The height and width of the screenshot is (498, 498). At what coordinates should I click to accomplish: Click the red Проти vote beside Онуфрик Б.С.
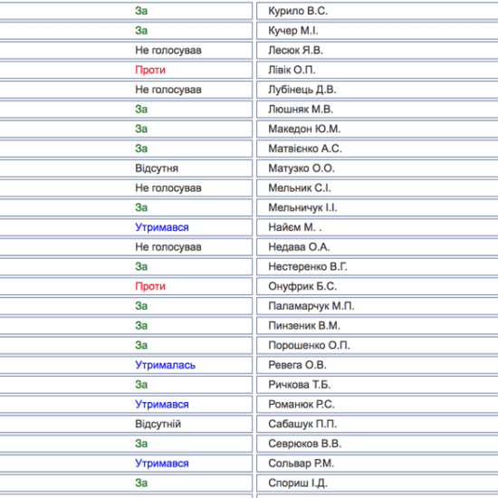(x=150, y=286)
